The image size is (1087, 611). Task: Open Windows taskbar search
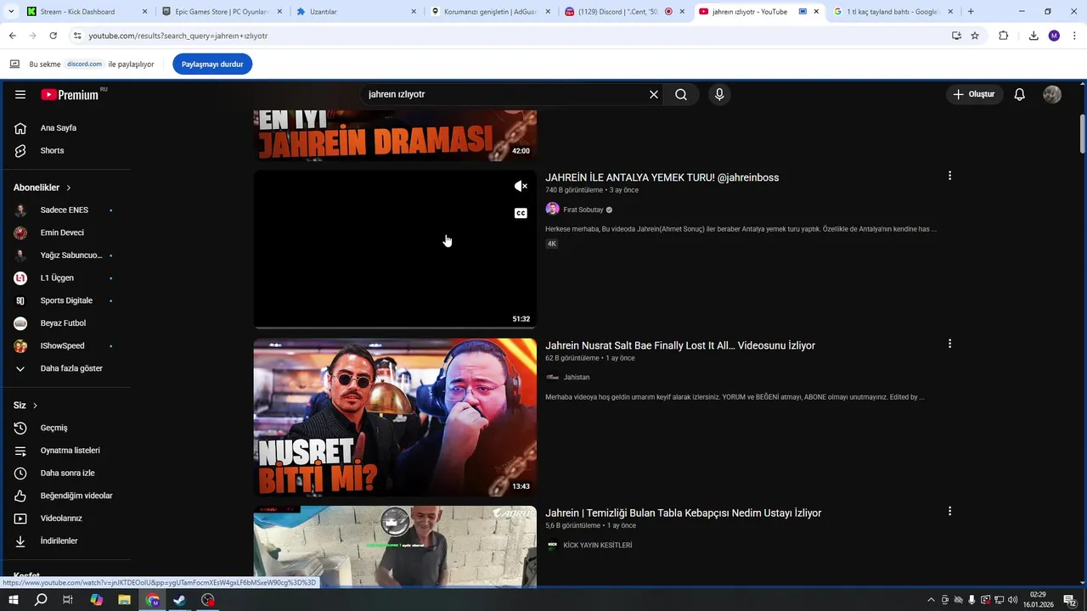(41, 600)
